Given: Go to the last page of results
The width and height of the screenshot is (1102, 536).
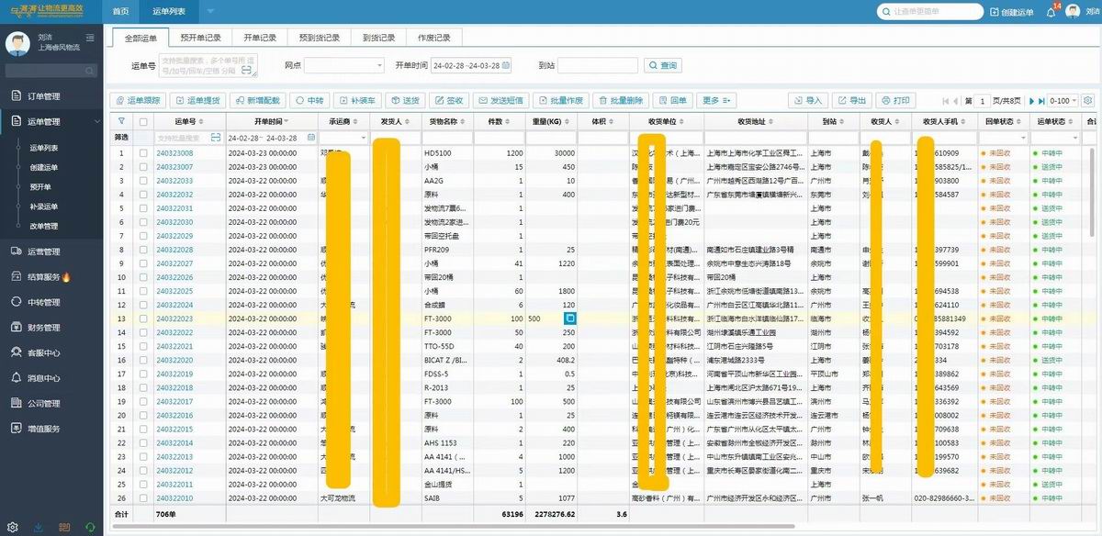Looking at the screenshot, I should point(1041,101).
